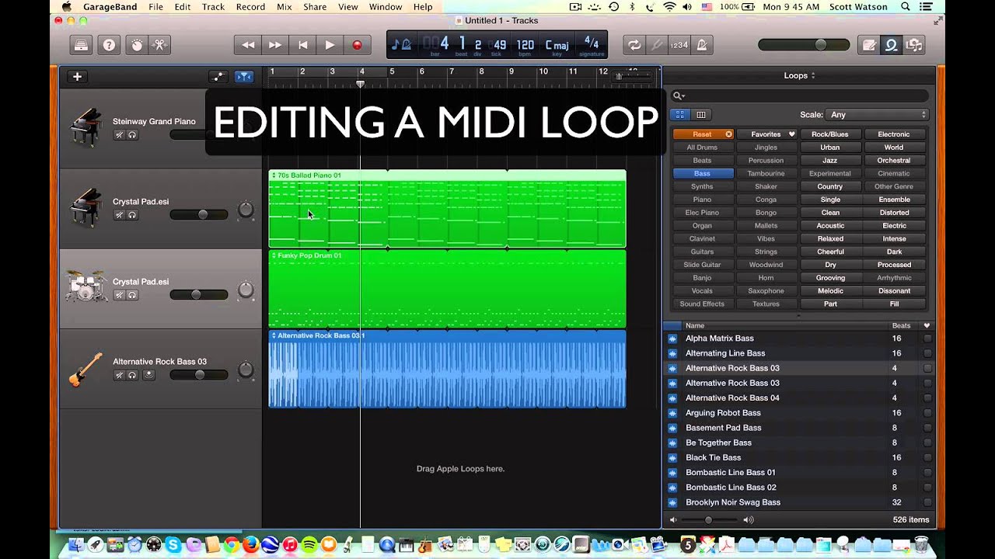Switch loop browser to column view
This screenshot has width=995, height=559.
700,114
